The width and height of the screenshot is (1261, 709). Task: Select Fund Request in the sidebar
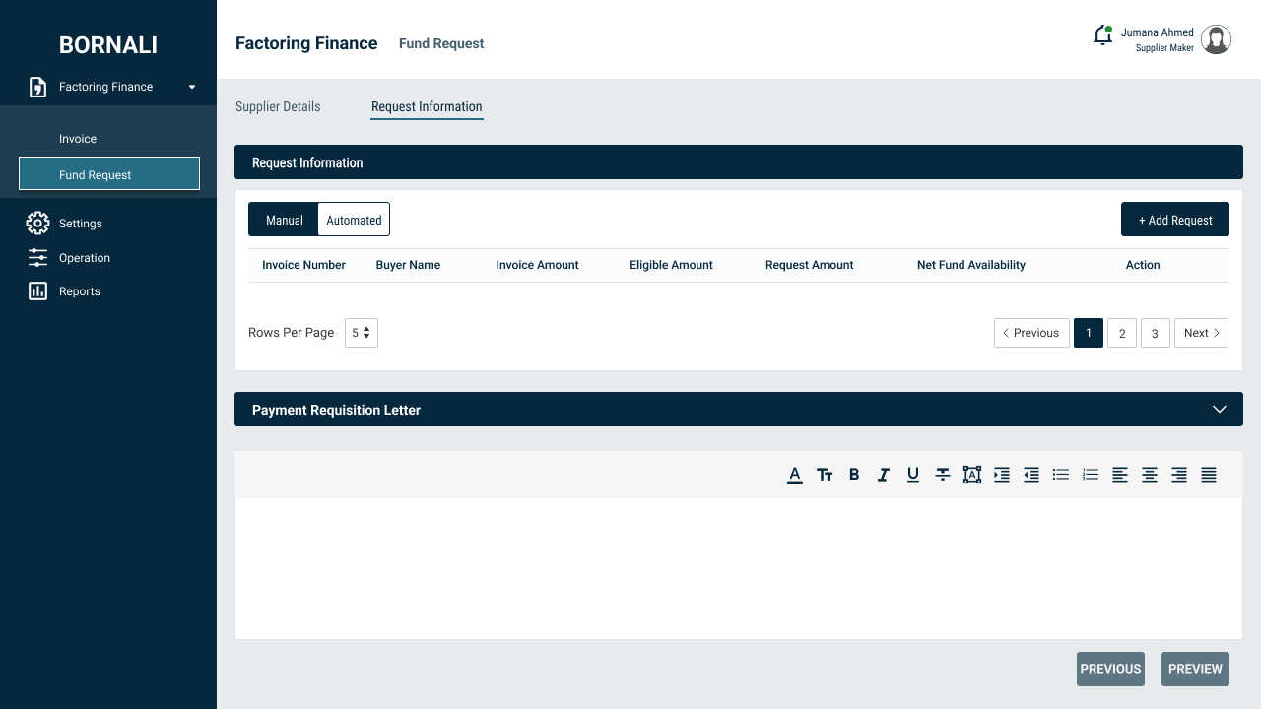tap(109, 174)
